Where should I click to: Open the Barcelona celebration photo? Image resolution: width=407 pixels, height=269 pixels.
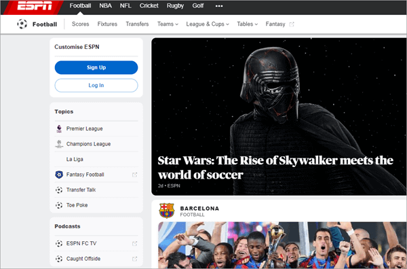click(x=282, y=245)
